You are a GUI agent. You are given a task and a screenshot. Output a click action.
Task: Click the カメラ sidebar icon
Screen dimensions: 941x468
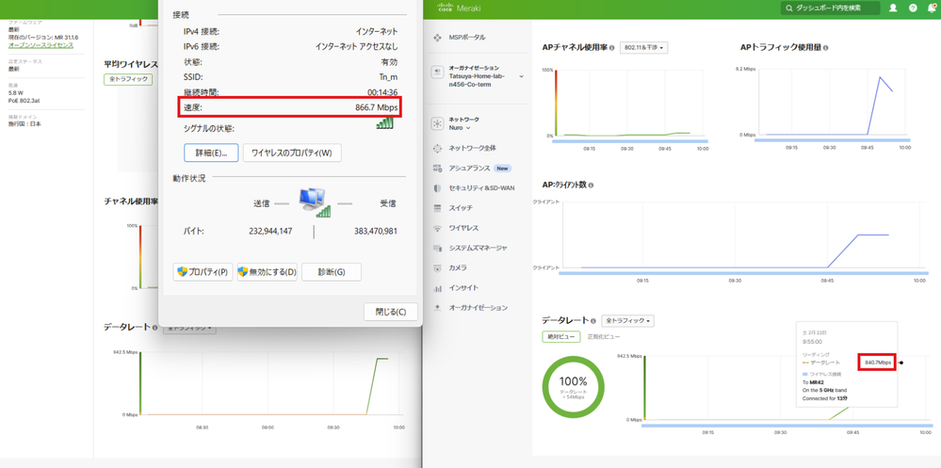(437, 267)
